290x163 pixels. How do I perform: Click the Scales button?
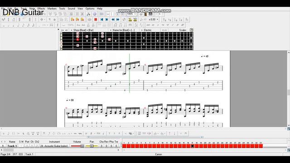(x=183, y=30)
